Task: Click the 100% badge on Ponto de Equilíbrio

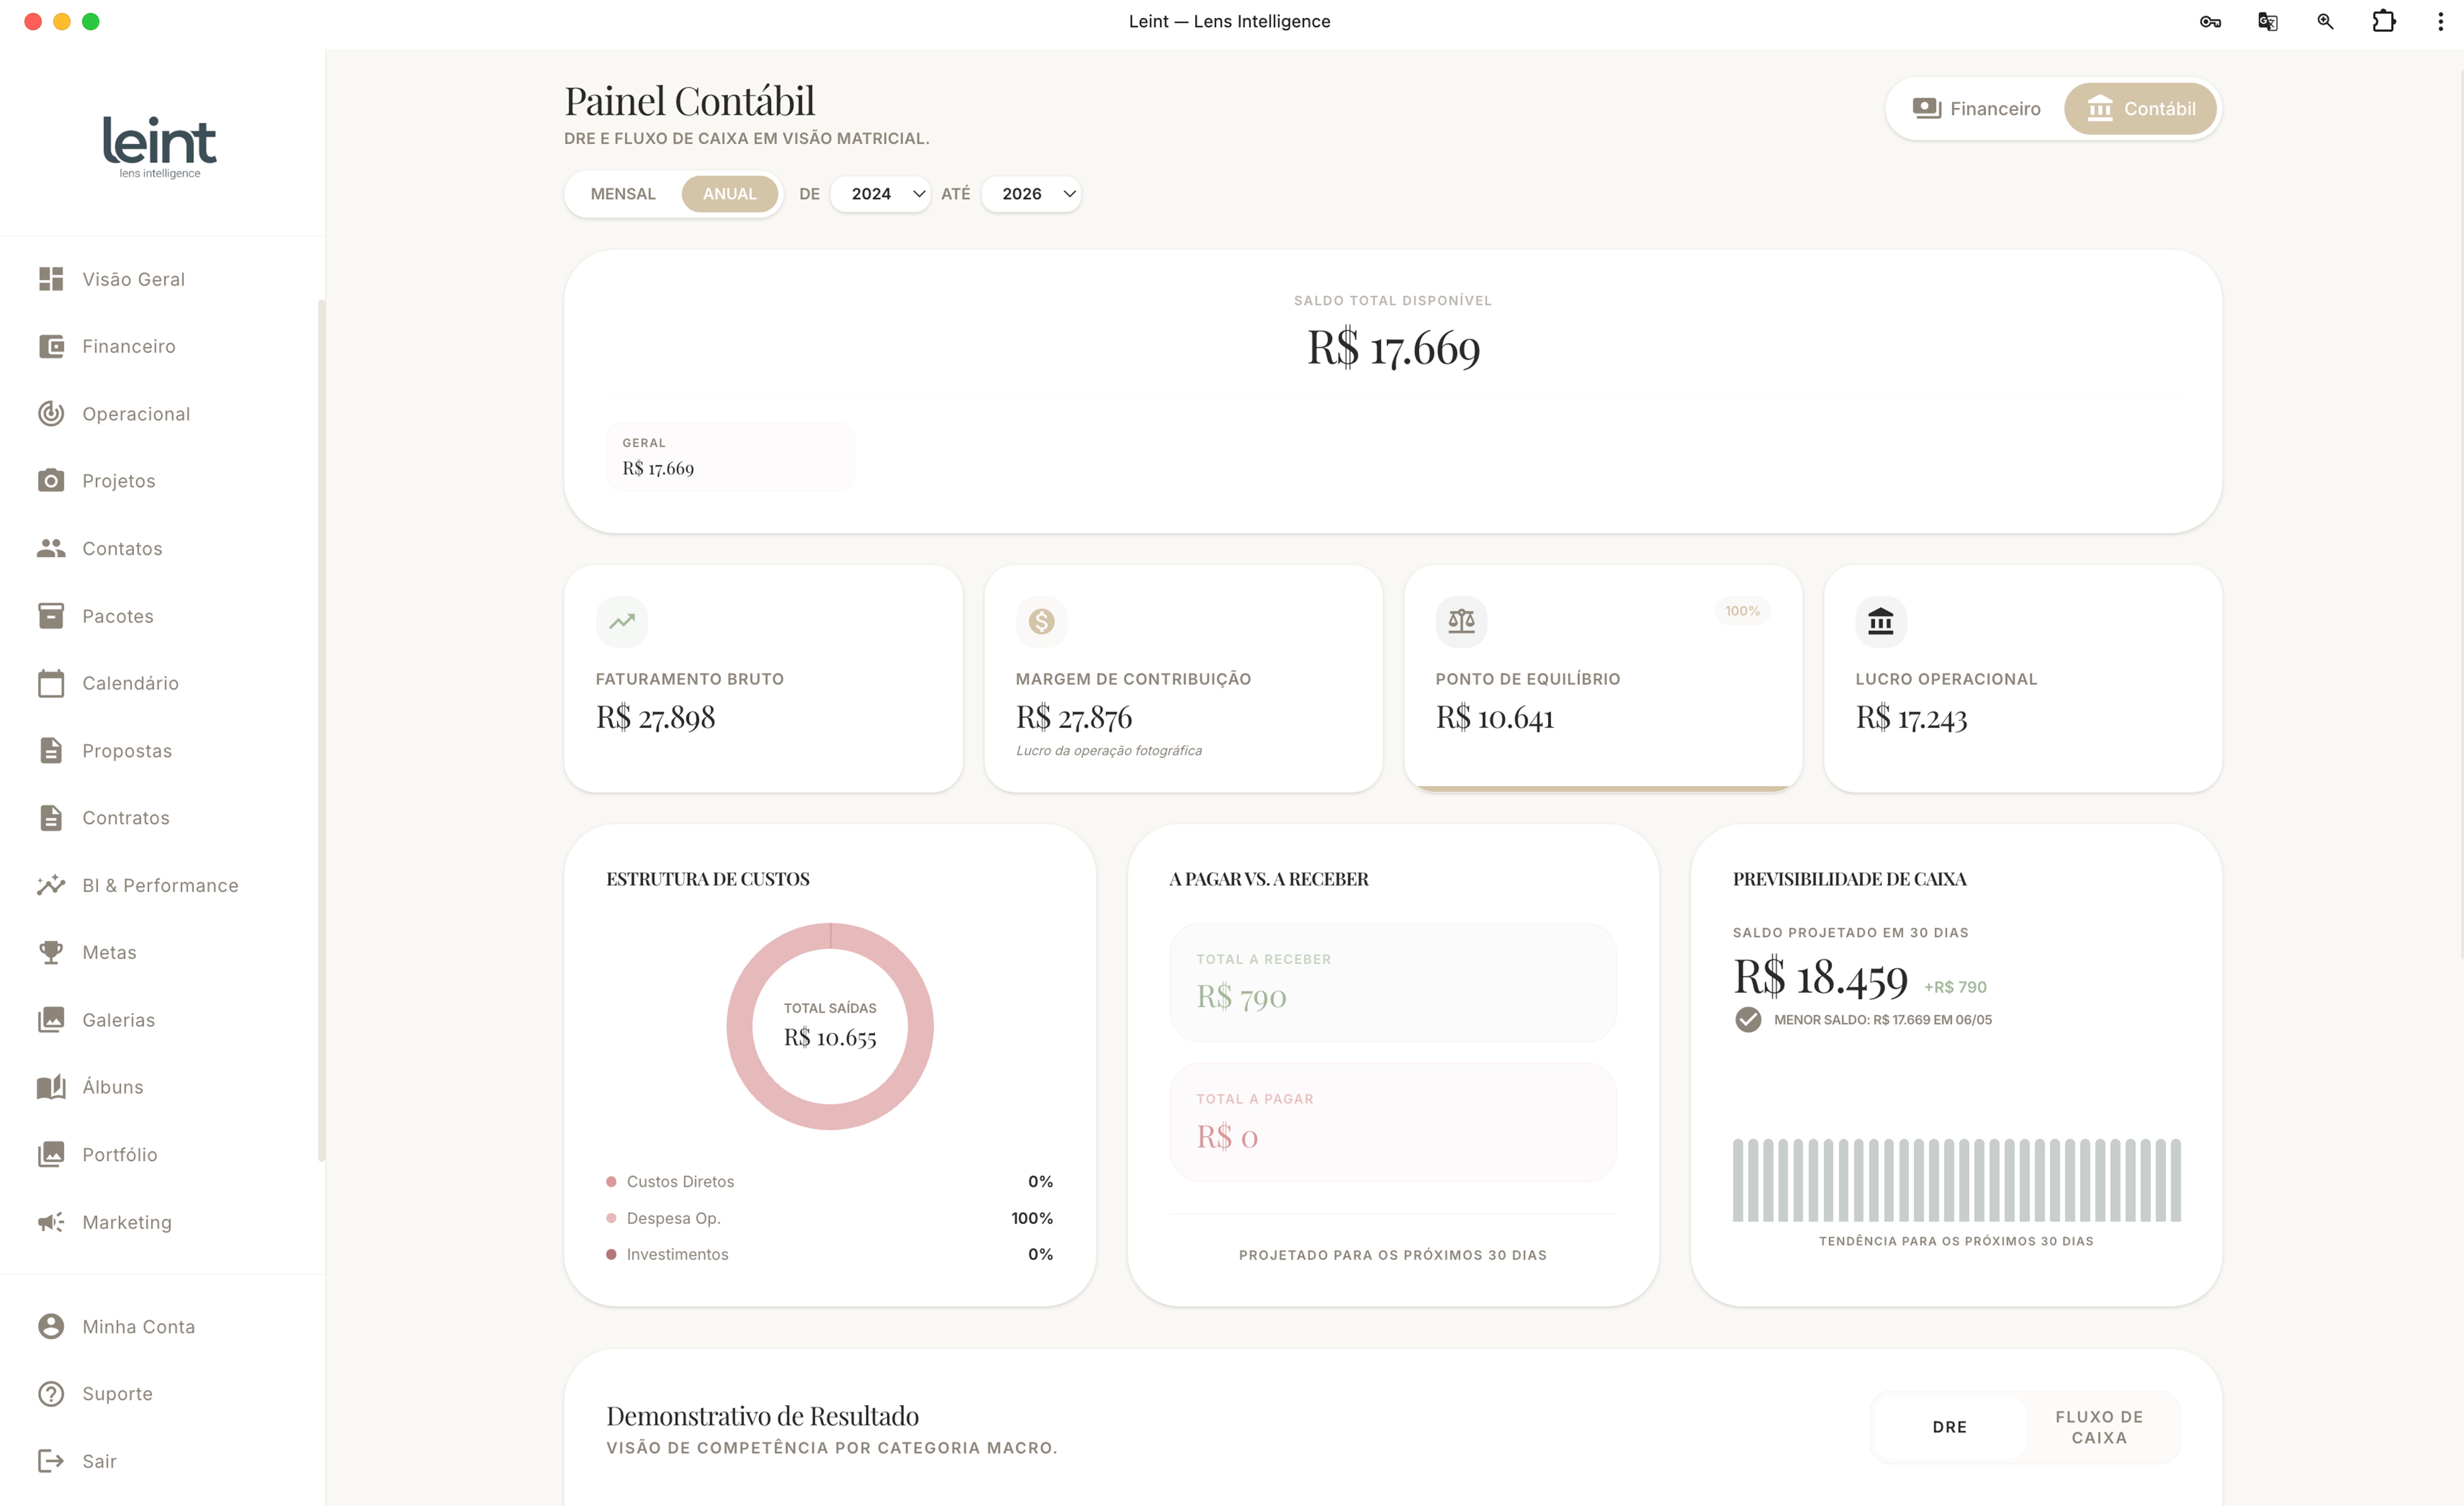Action: click(x=1742, y=611)
